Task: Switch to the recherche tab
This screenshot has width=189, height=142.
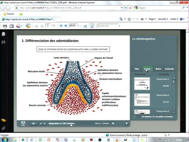Action: coord(169,69)
